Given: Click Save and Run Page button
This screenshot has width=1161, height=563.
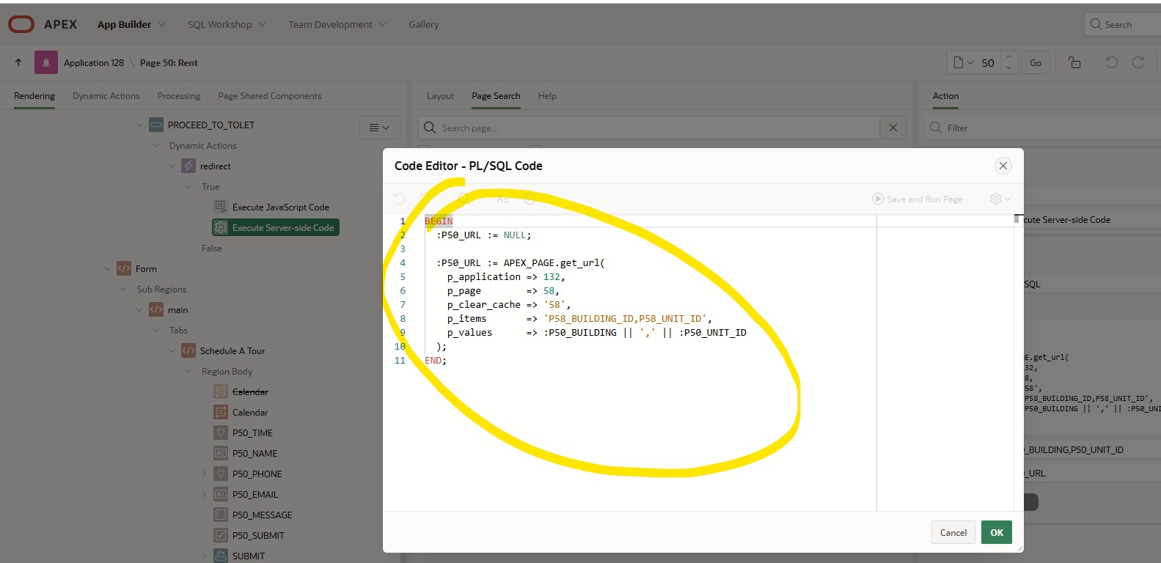Looking at the screenshot, I should click(917, 199).
